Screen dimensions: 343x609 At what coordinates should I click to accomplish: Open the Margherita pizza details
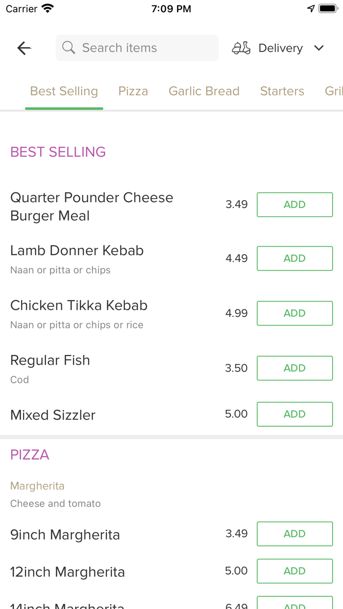tap(37, 486)
